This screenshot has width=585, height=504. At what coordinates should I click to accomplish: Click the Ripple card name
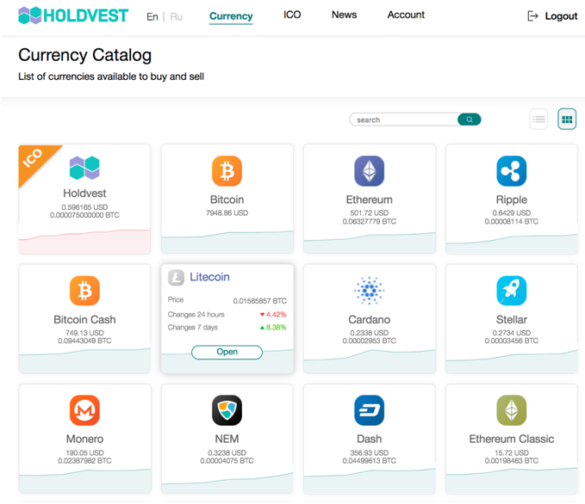pyautogui.click(x=512, y=200)
